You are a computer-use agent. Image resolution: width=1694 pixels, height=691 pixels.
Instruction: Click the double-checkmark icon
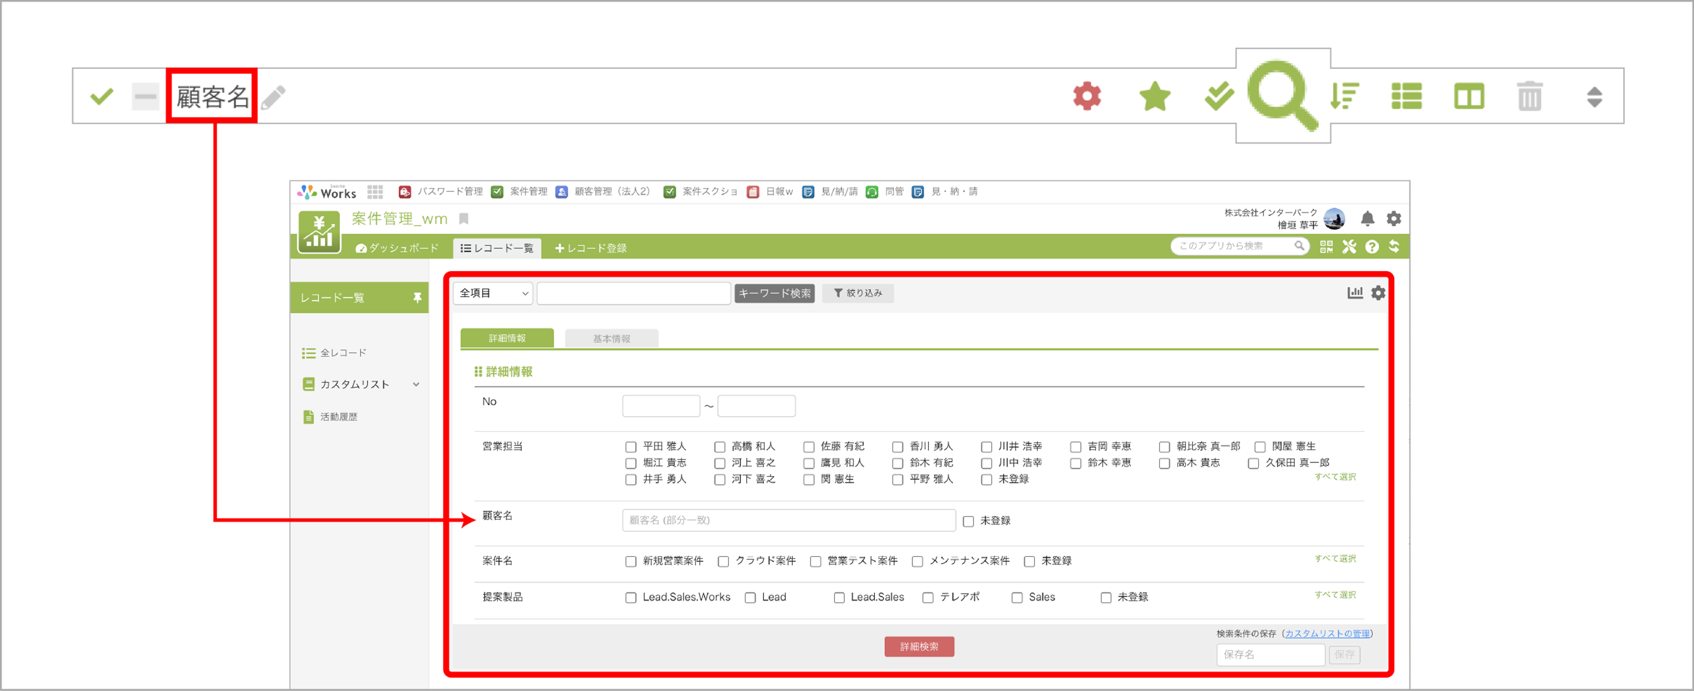[x=1219, y=97]
